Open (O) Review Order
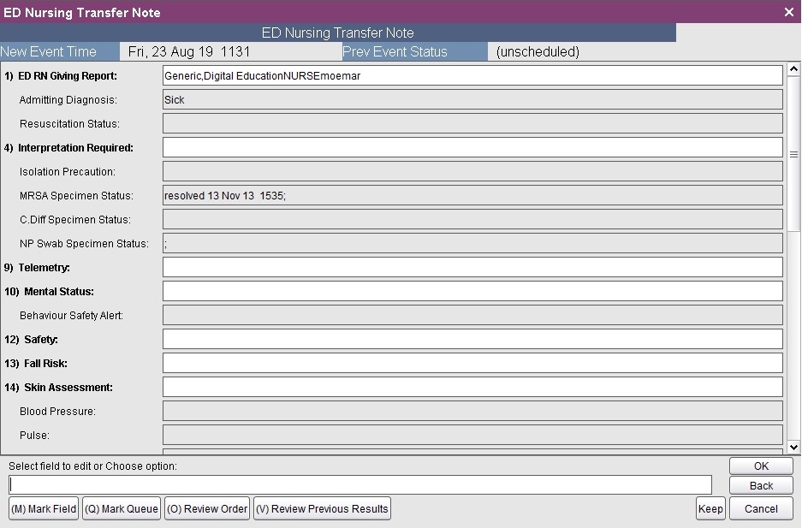The image size is (802, 528). (206, 507)
